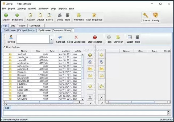Open the File menu

click(x=4, y=9)
